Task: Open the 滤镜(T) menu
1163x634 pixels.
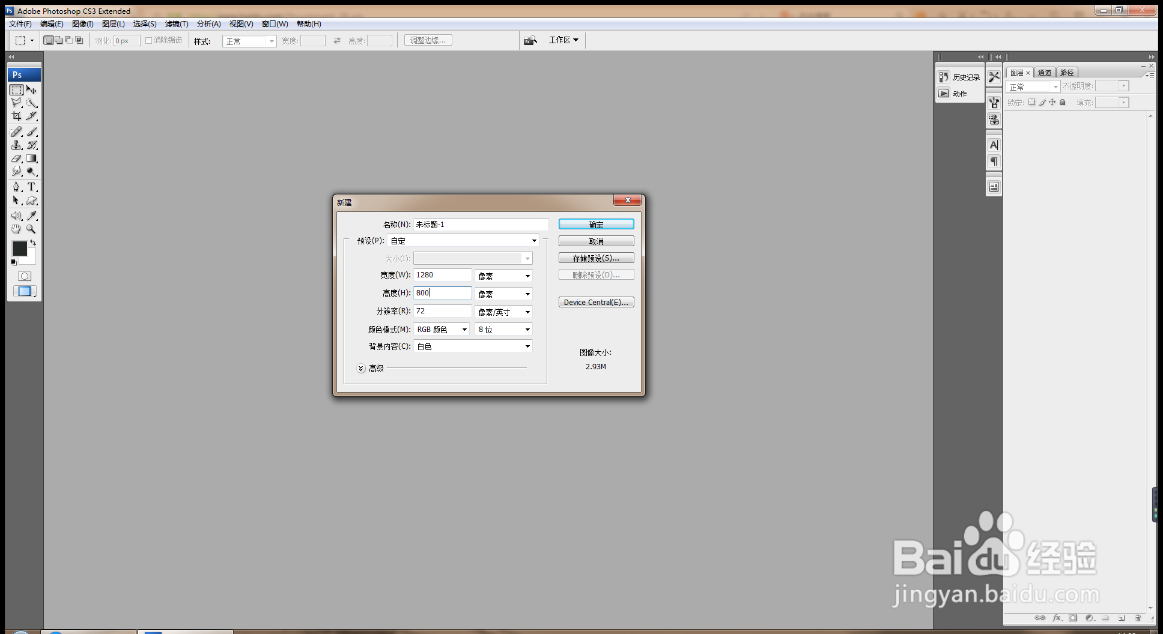Action: (x=177, y=24)
